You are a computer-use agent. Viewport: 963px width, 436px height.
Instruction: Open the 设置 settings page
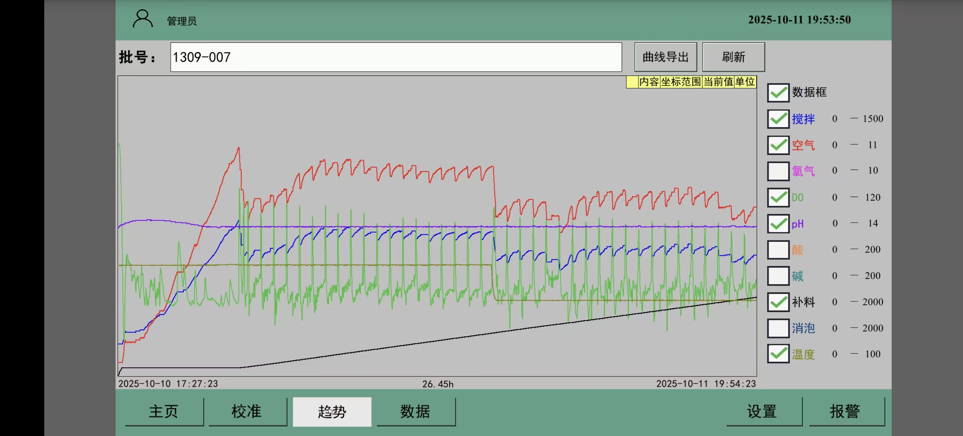pyautogui.click(x=762, y=411)
